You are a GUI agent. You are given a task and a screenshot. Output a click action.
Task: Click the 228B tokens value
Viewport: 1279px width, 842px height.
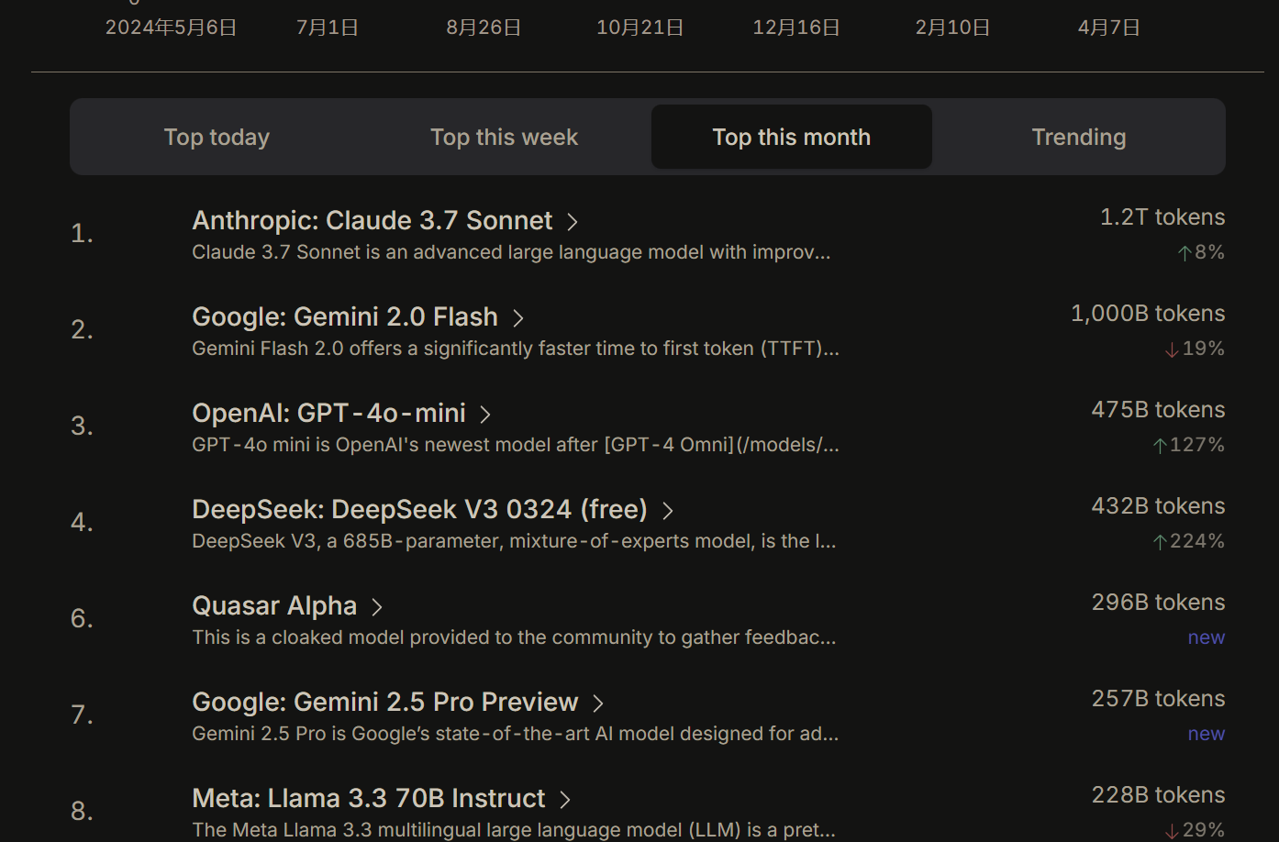pos(1158,795)
